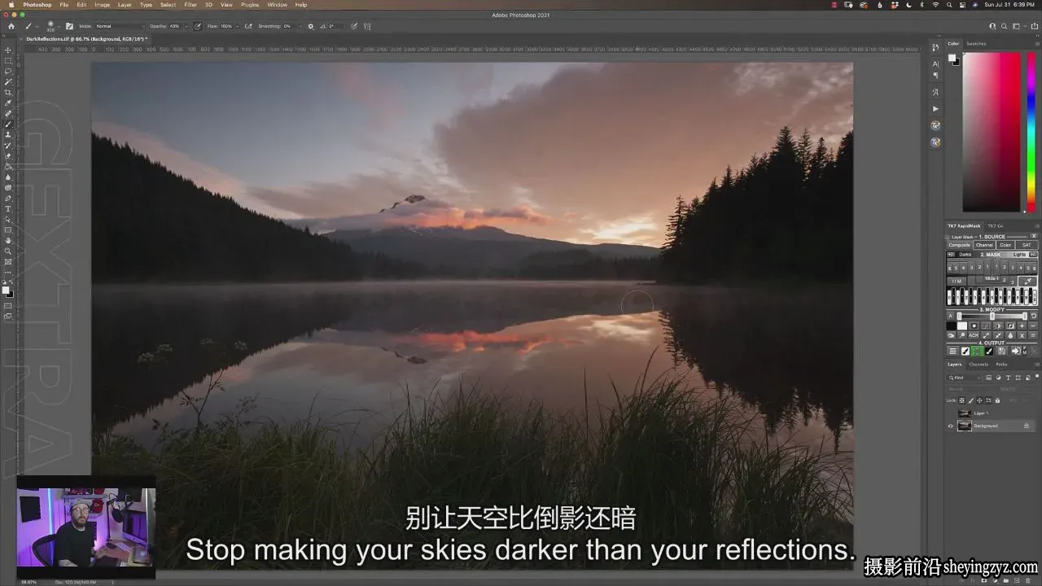This screenshot has width=1042, height=586.
Task: Enable airbrush-style build-up effects
Action: [248, 26]
